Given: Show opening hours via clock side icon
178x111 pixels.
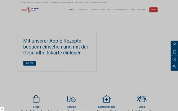Looking at the screenshot, I should [174, 59].
